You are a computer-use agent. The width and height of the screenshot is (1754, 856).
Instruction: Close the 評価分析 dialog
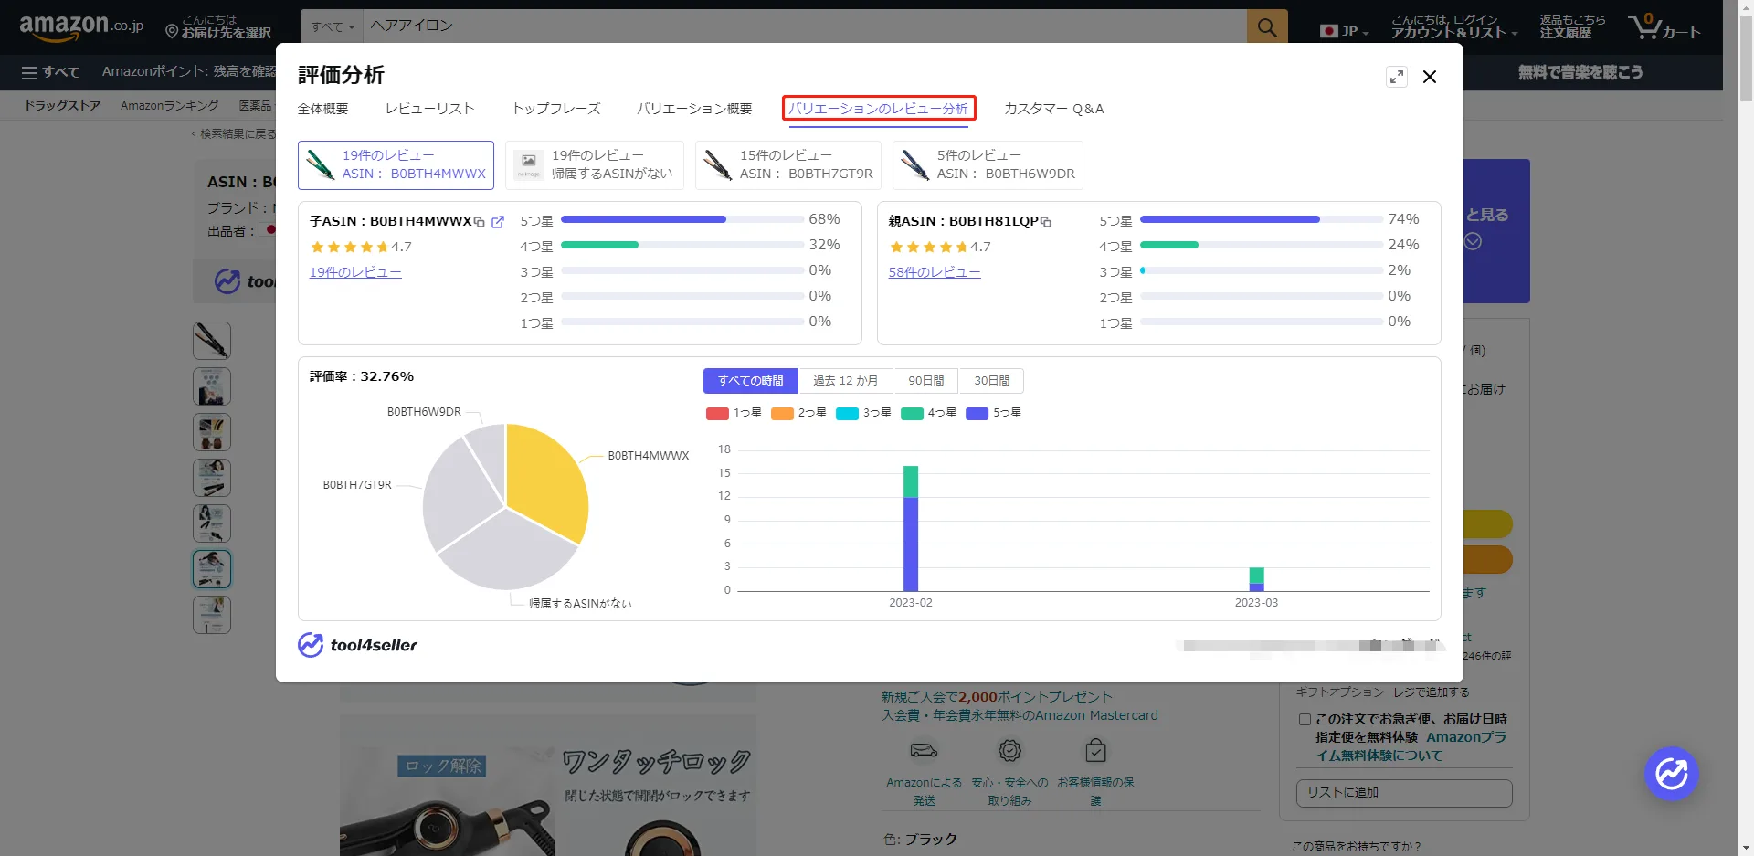tap(1430, 77)
